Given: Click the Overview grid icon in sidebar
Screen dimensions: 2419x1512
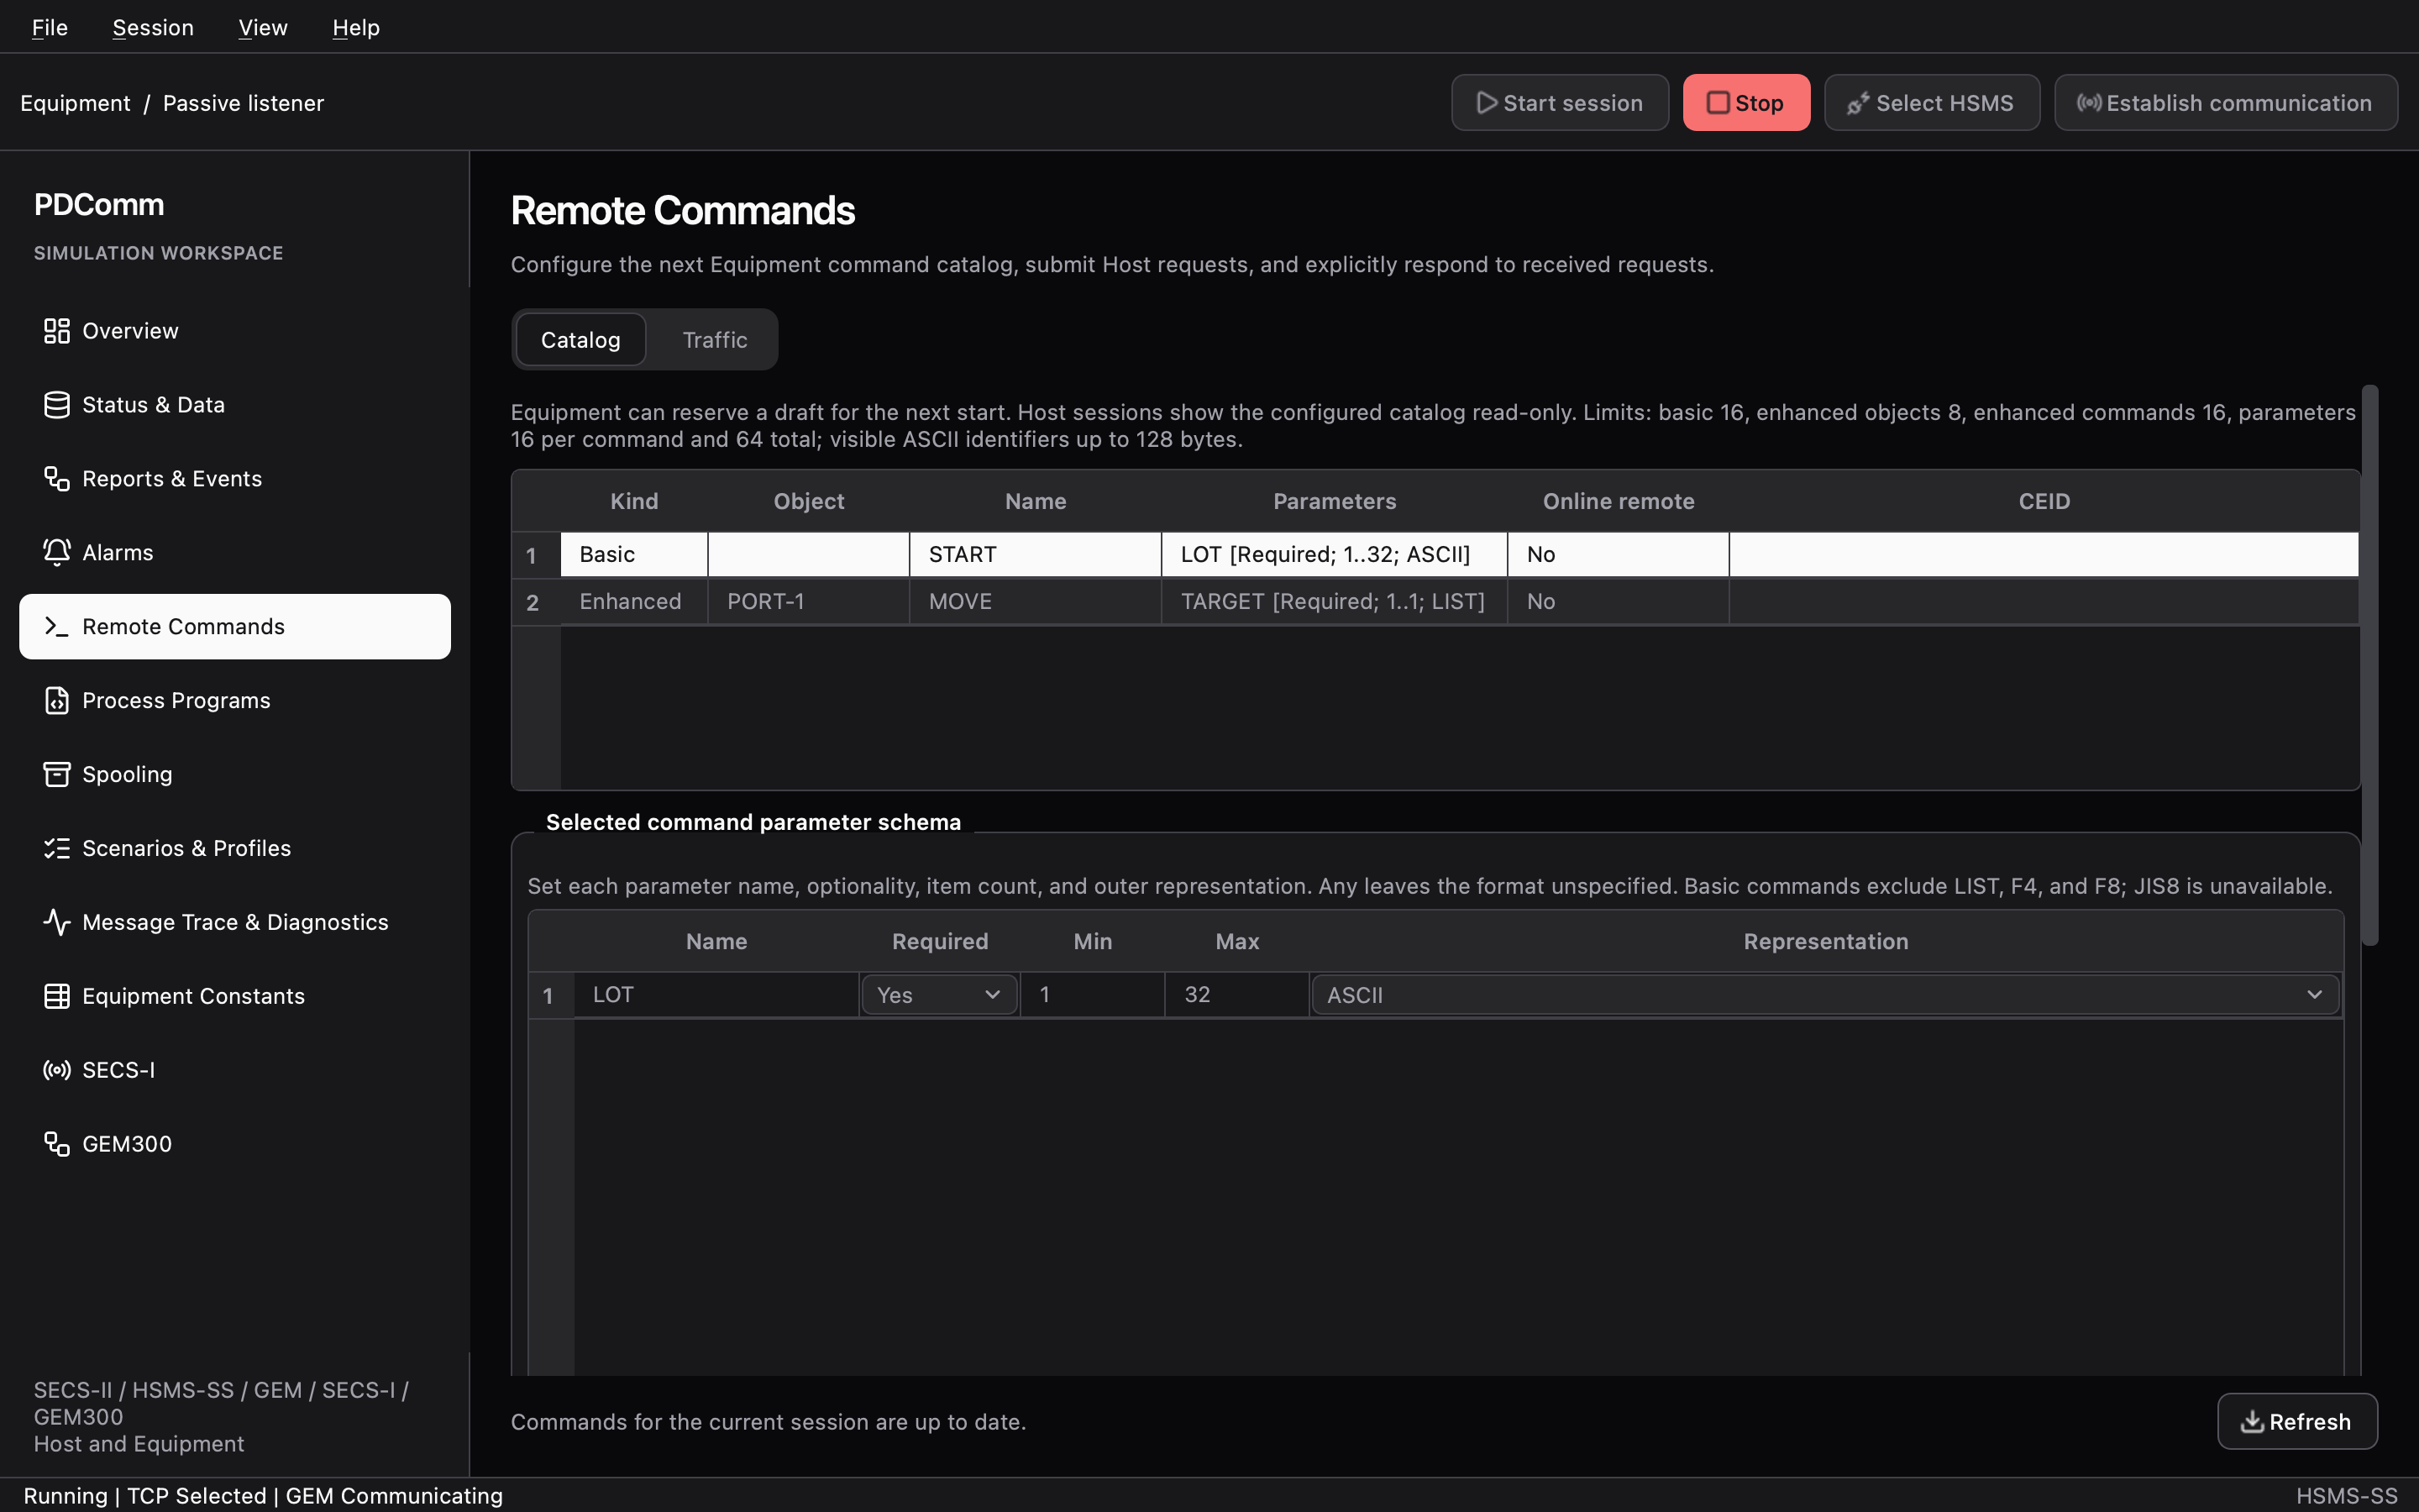Looking at the screenshot, I should pos(57,331).
